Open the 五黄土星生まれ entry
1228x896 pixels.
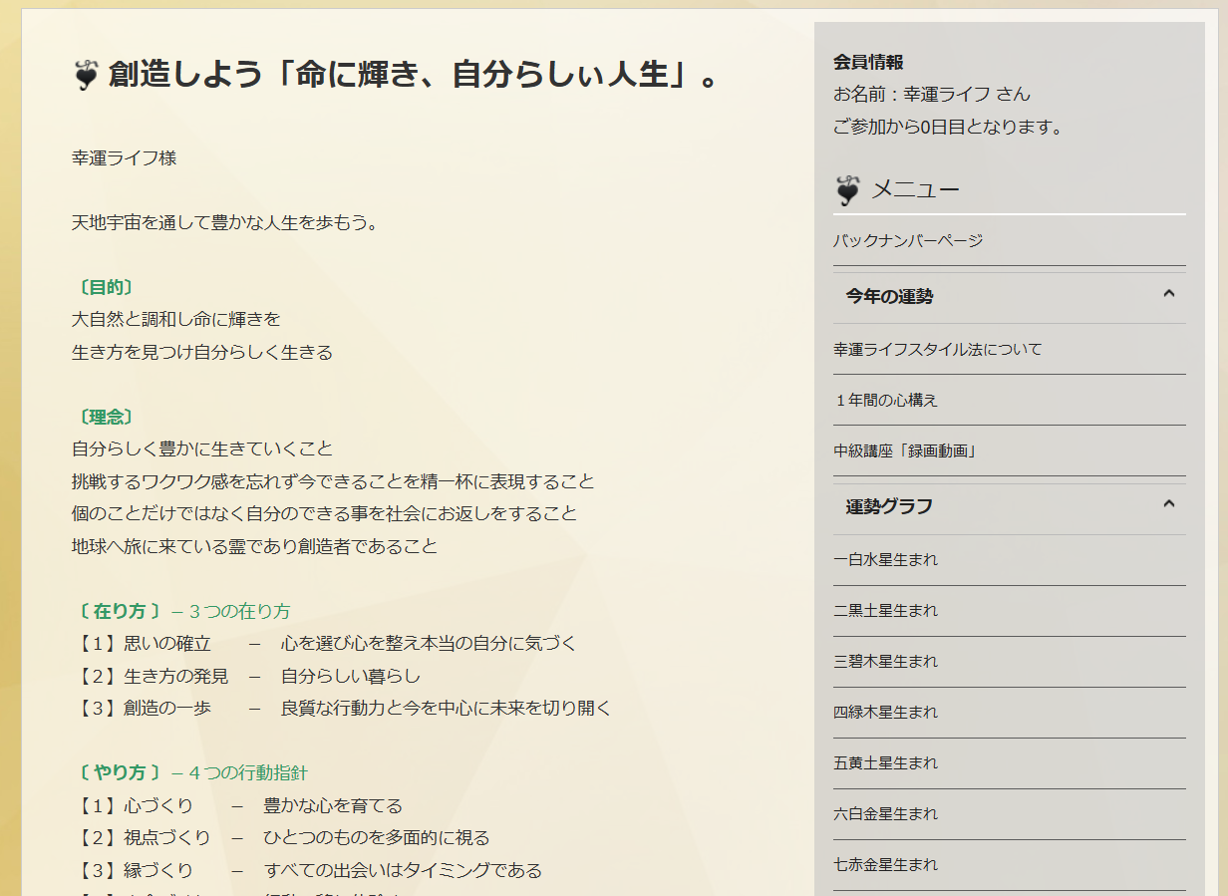point(885,763)
